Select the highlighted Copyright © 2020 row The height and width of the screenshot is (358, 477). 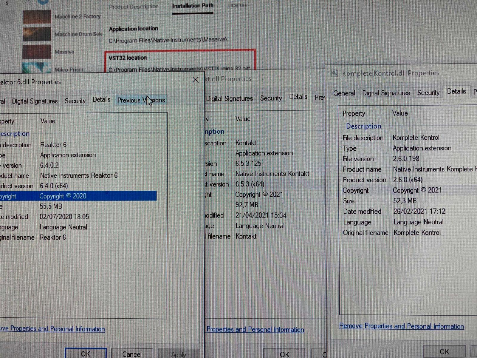tap(78, 196)
